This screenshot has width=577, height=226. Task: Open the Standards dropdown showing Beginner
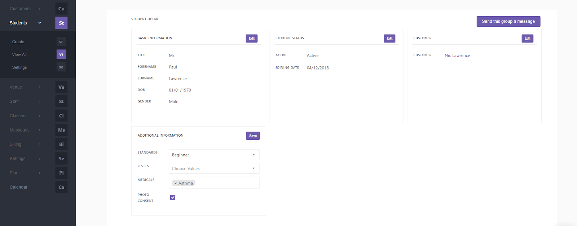pos(214,155)
